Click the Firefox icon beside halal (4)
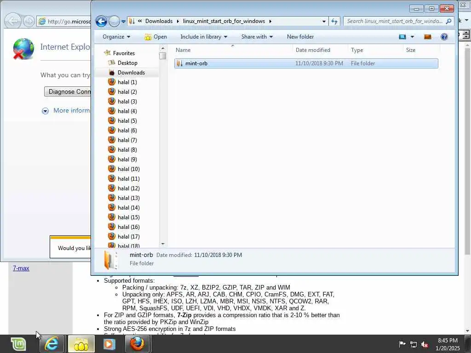The height and width of the screenshot is (353, 471). 112,111
